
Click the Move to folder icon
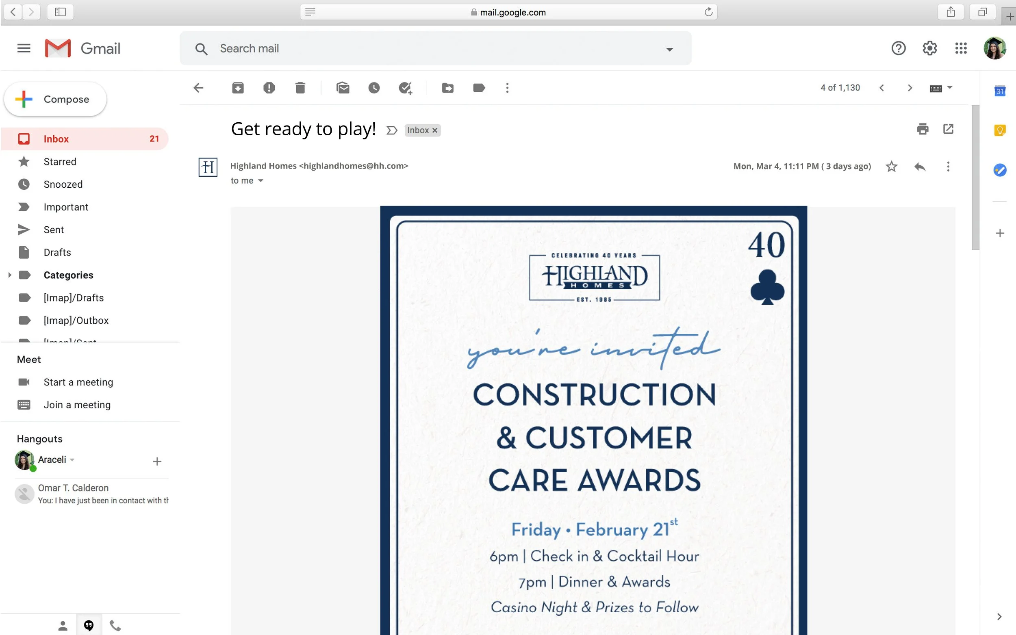click(x=448, y=88)
